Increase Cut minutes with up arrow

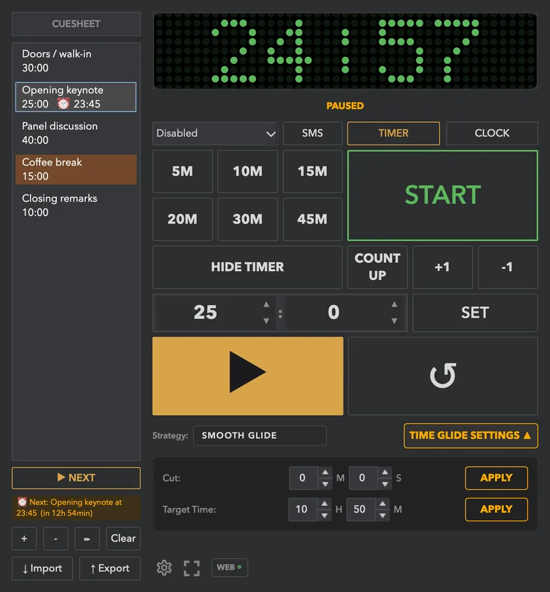pos(326,472)
